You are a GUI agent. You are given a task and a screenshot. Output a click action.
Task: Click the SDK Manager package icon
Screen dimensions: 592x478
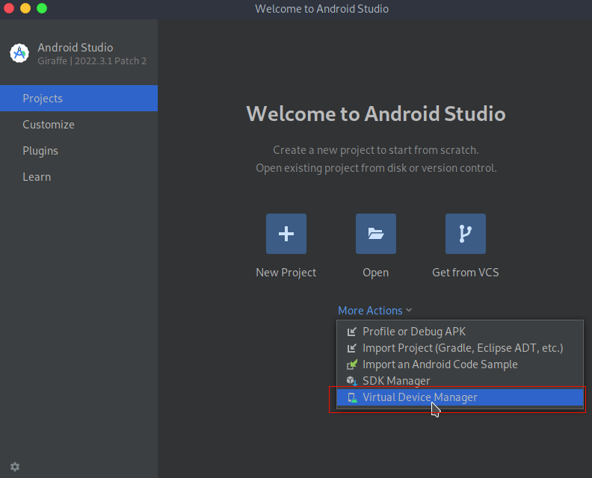point(351,381)
